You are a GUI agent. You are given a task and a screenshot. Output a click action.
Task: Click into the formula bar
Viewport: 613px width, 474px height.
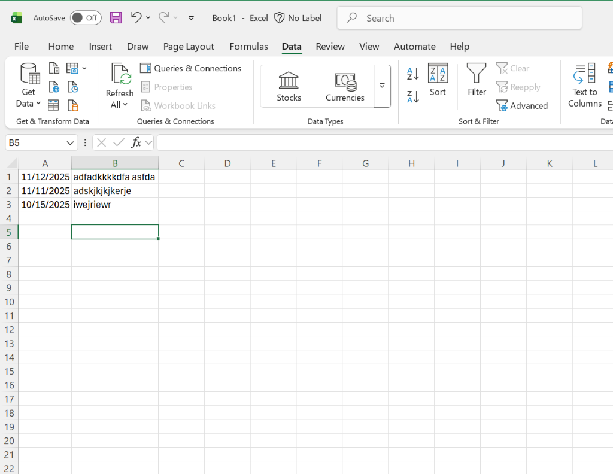(x=385, y=142)
